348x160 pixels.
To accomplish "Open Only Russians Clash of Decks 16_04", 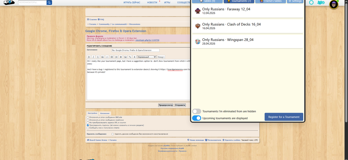I will pyautogui.click(x=247, y=26).
